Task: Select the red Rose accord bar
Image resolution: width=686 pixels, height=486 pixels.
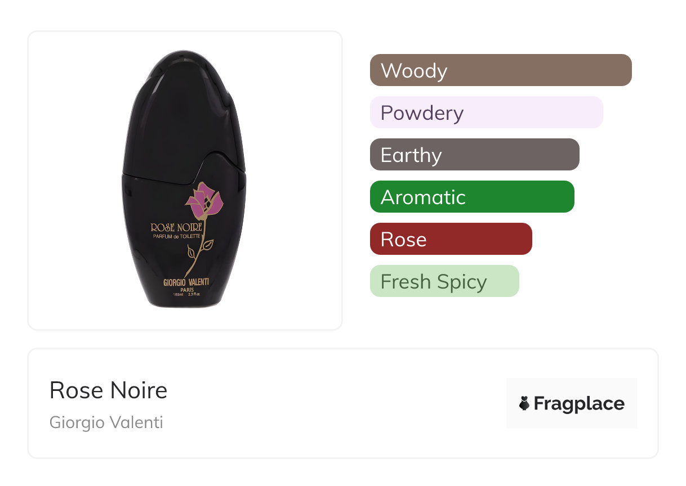Action: tap(451, 239)
